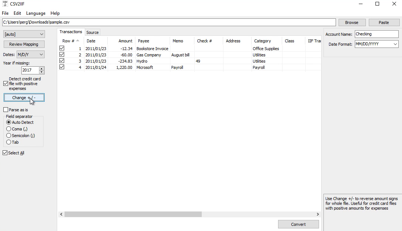Viewport: 402px width, 231px height.
Task: Enable the Parse as is checkbox
Action: [6, 110]
